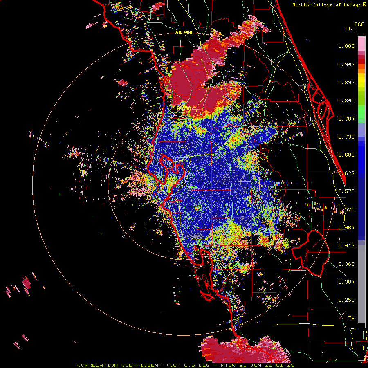Select the 0.573 scale value
Screen dimensions: 368x368
click(x=346, y=191)
